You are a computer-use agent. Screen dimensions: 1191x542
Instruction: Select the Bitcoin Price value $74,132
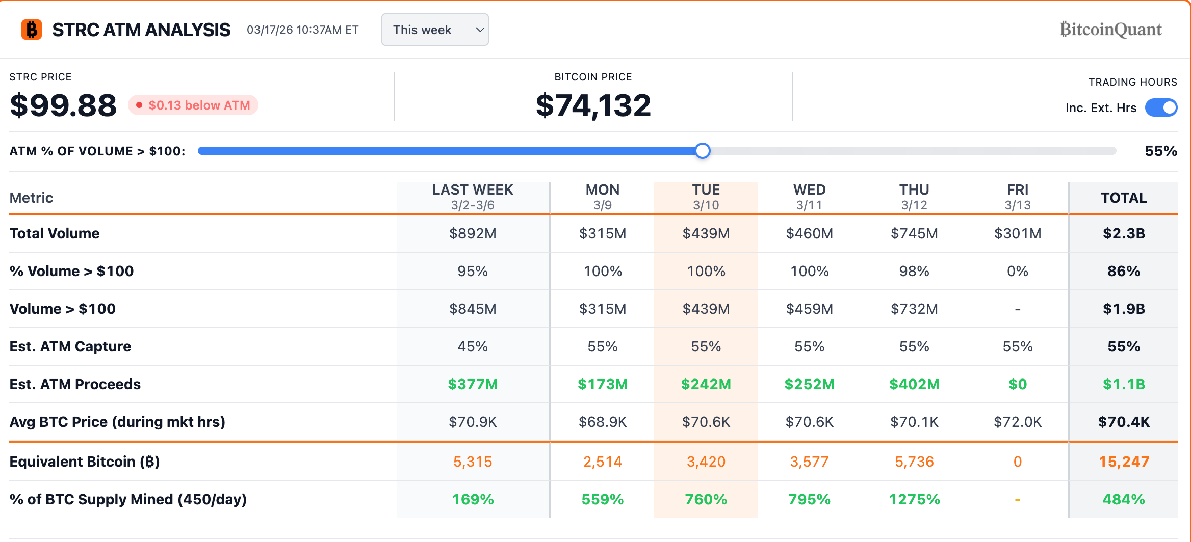(593, 105)
